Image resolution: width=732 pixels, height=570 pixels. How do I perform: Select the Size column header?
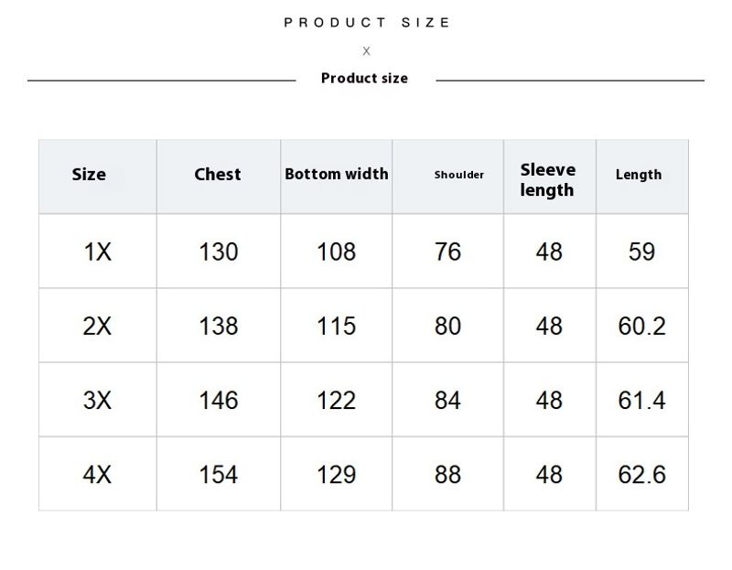click(89, 174)
